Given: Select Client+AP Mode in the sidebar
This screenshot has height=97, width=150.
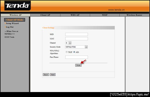Looking at the screenshot, I should click(15, 20).
